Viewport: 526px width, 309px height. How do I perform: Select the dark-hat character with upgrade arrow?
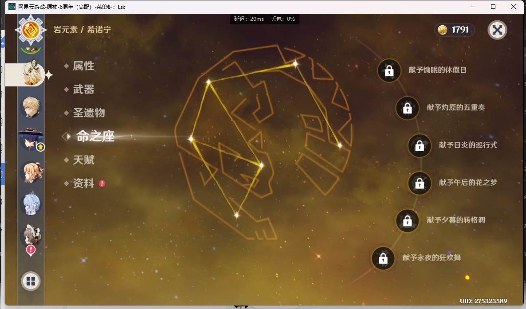pos(31,139)
